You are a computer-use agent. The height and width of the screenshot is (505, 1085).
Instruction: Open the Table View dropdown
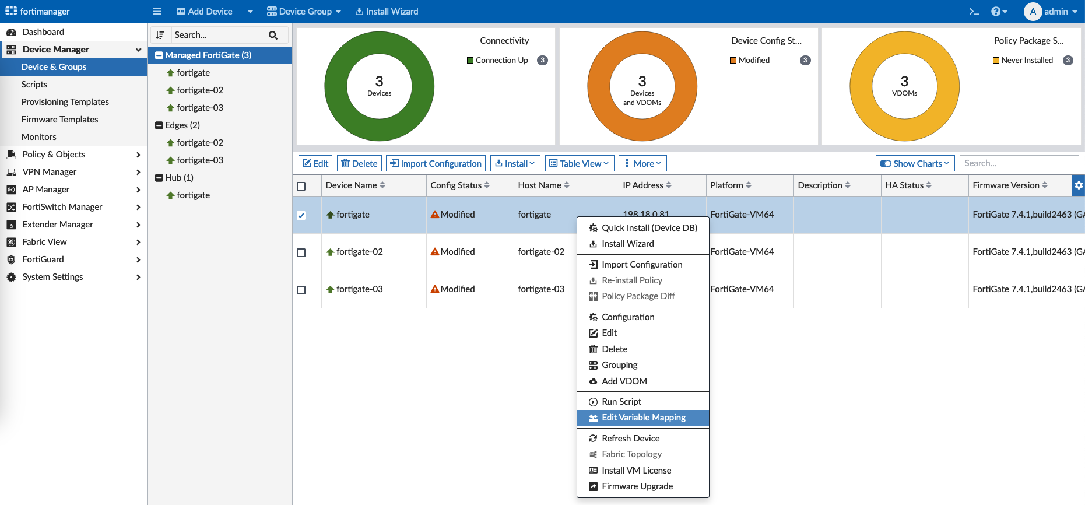(x=580, y=163)
